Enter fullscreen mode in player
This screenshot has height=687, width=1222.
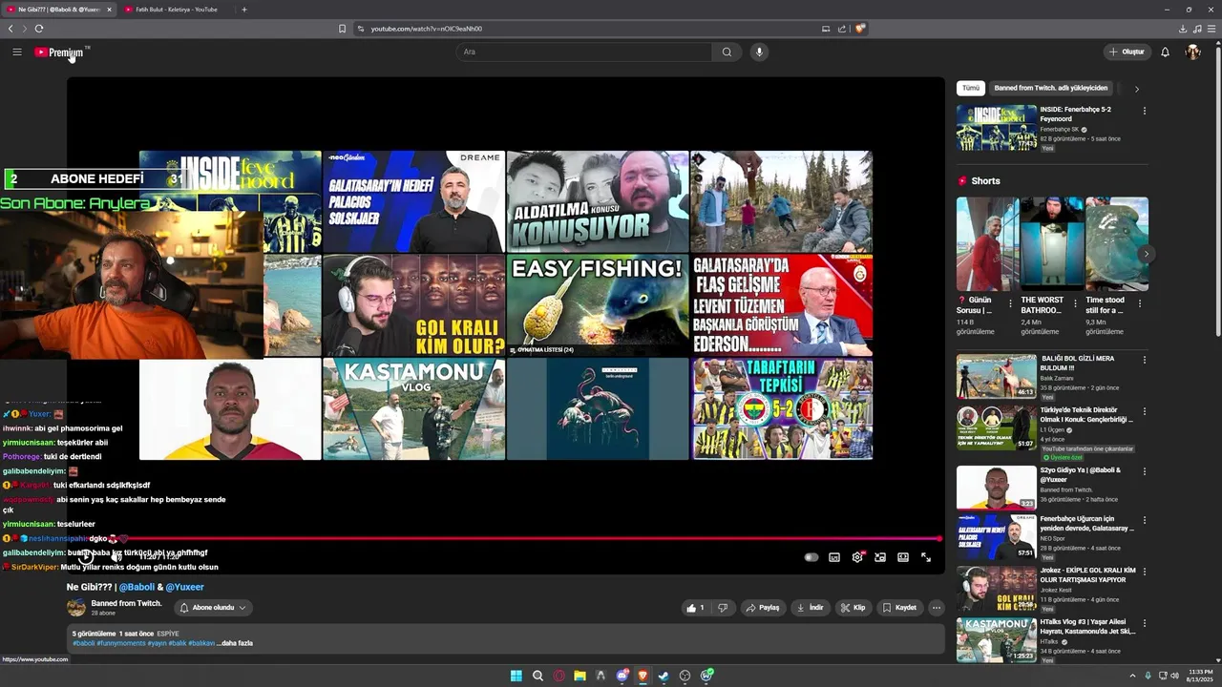pyautogui.click(x=926, y=557)
